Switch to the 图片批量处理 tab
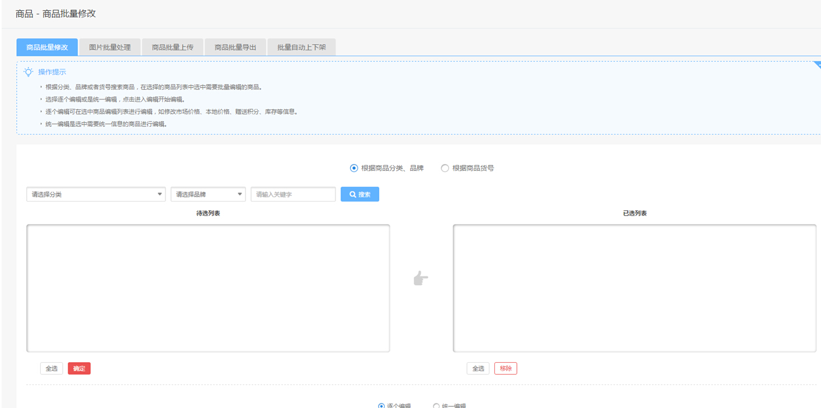The height and width of the screenshot is (408, 821). [x=110, y=47]
